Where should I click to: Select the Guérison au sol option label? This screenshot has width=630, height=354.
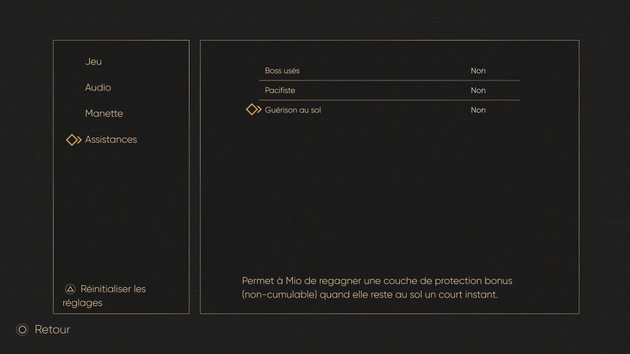tap(293, 110)
